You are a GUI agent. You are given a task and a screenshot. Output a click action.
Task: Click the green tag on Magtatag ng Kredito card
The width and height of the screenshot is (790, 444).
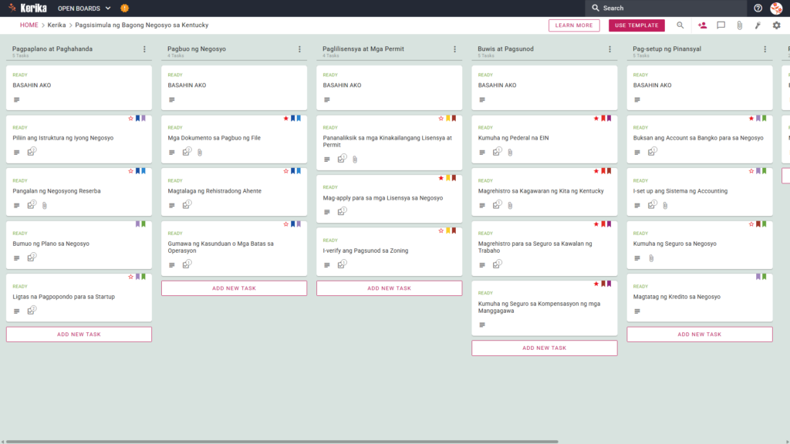765,277
